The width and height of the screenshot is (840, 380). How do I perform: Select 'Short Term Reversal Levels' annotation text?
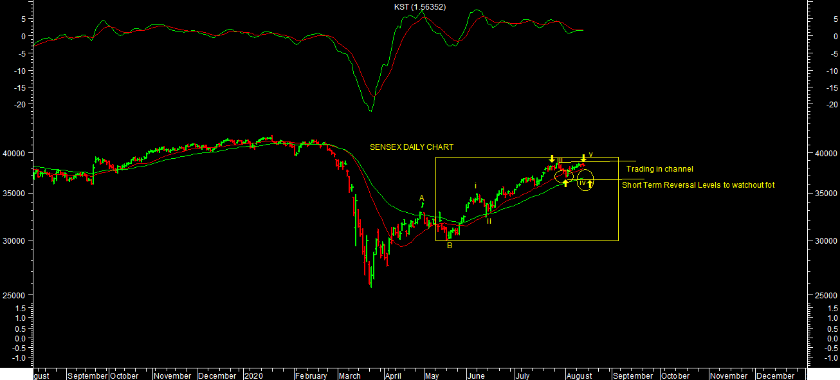(698, 185)
